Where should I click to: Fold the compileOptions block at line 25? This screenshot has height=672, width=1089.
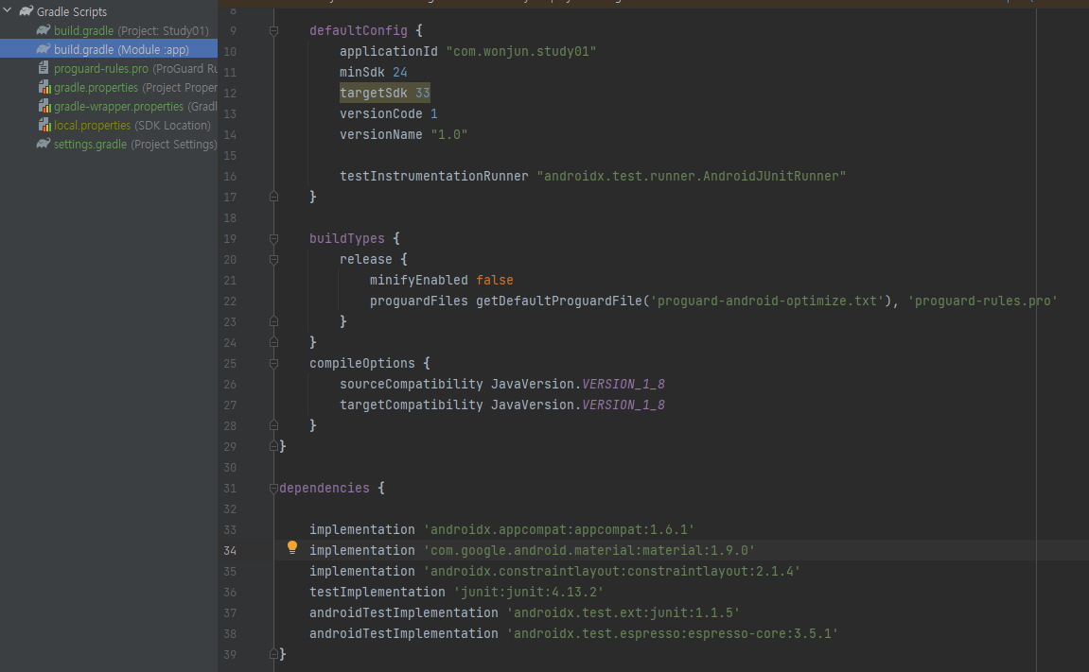point(273,363)
